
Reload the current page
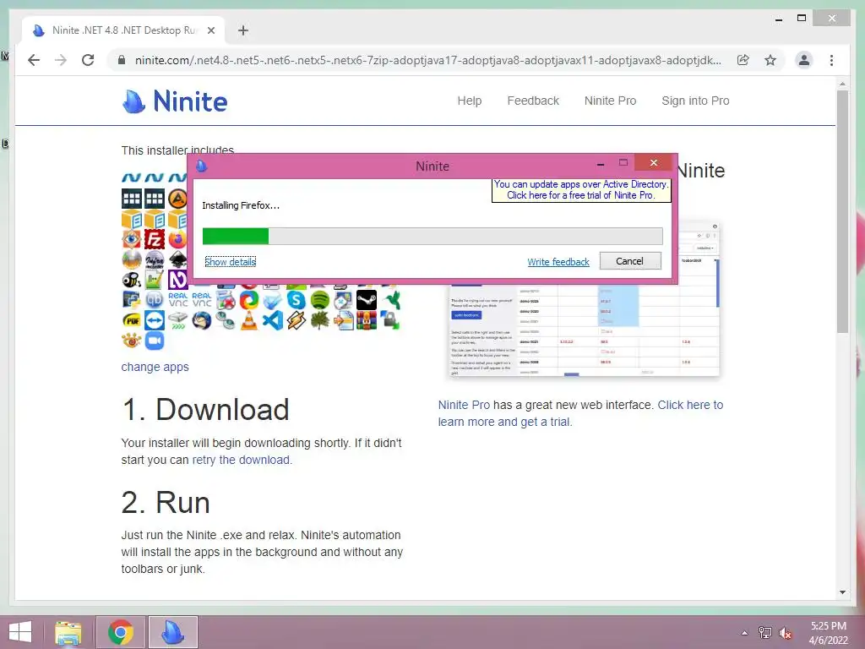tap(88, 60)
